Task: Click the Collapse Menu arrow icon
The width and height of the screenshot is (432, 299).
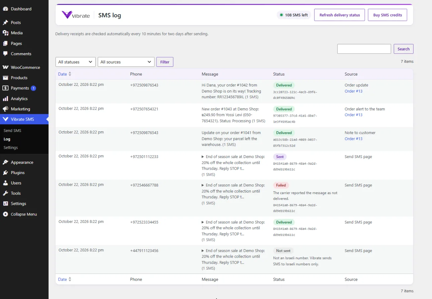Action: [x=5, y=214]
